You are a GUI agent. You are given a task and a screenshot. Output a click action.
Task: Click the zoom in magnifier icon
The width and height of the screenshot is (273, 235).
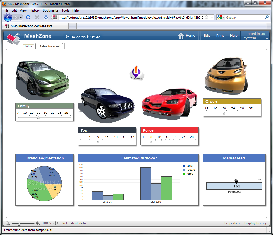[38, 223]
